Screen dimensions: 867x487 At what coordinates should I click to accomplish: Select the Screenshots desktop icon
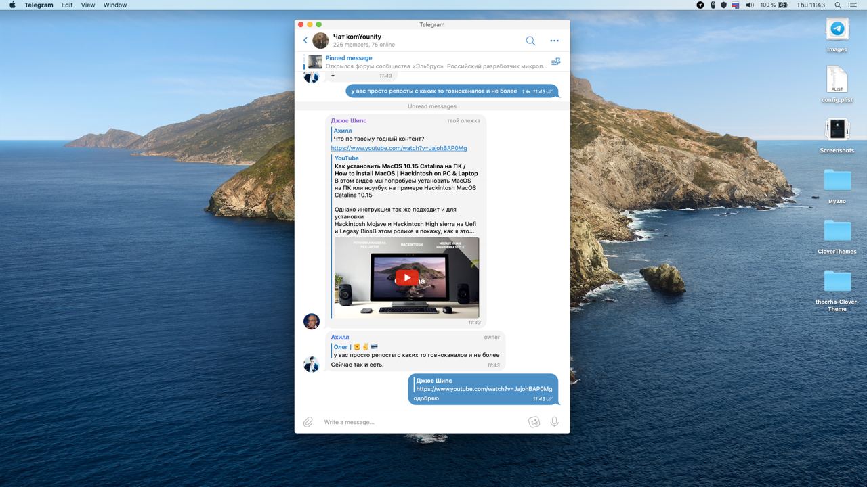click(837, 135)
